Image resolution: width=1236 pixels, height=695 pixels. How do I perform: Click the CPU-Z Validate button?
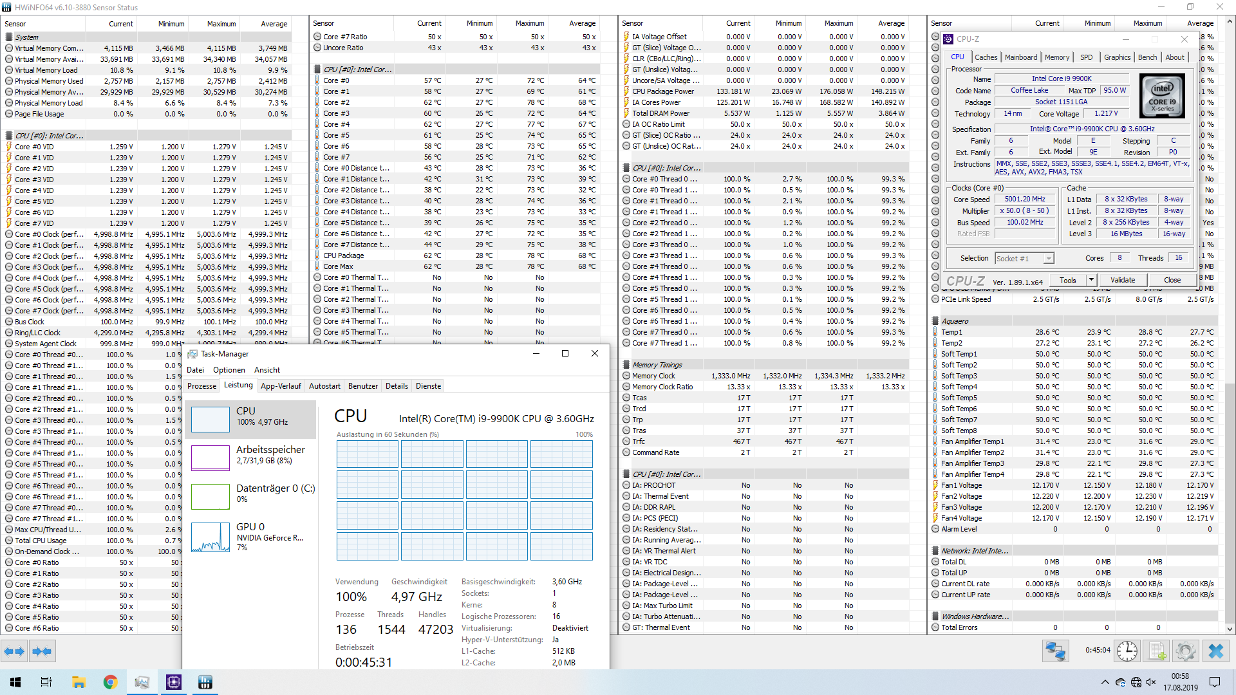tap(1123, 280)
